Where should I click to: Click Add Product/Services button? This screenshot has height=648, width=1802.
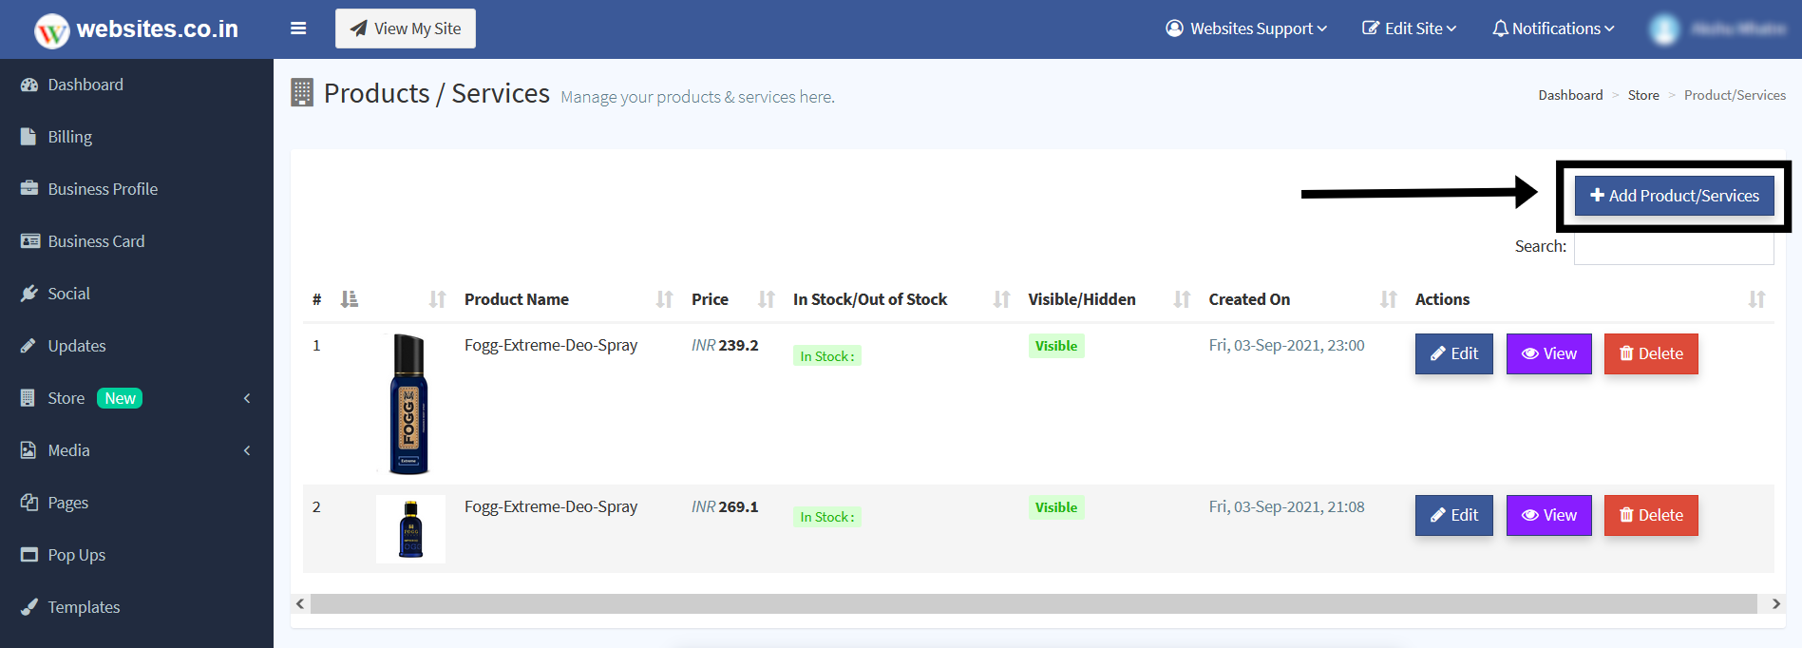(1675, 196)
